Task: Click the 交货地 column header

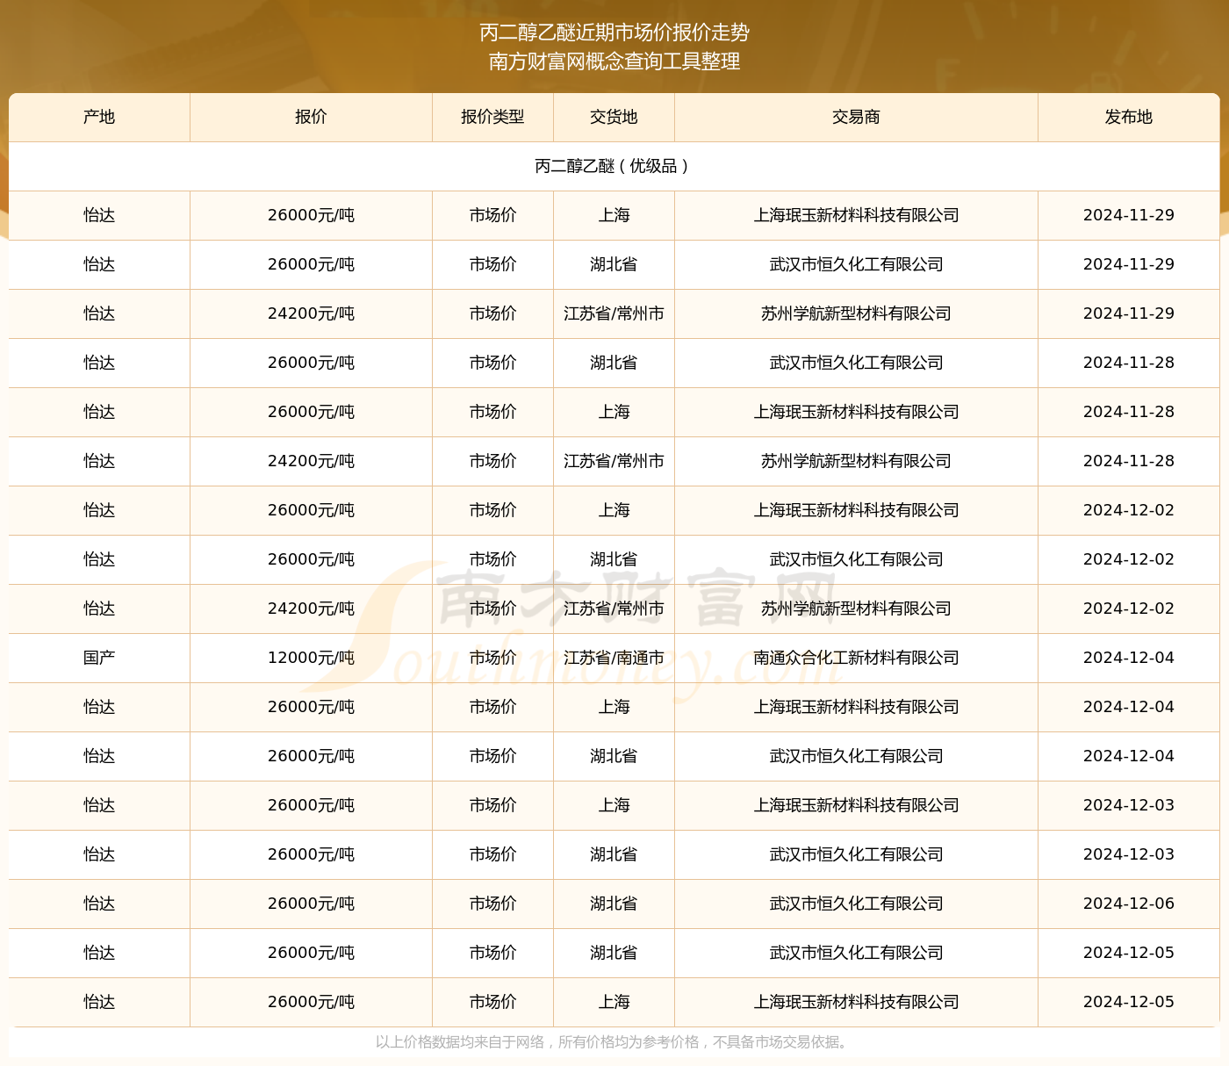Action: [614, 117]
